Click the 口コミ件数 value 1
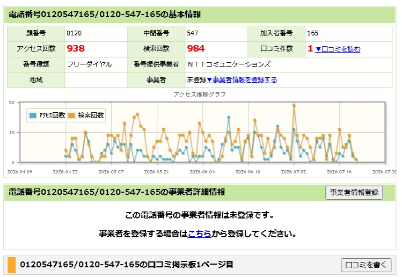 point(310,48)
